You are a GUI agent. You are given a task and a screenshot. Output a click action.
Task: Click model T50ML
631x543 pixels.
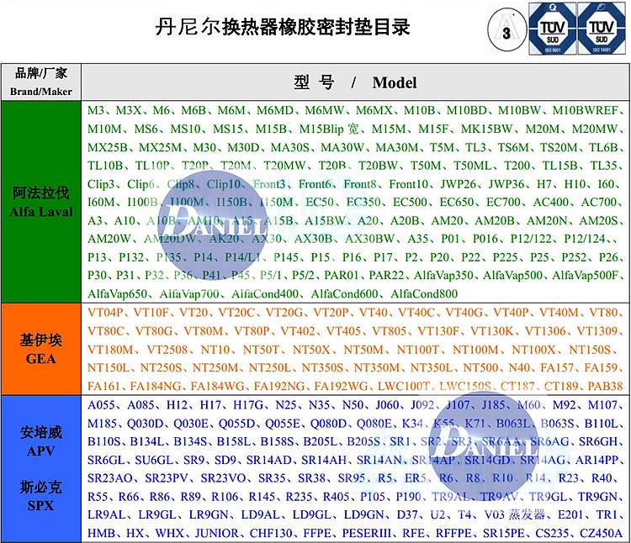tap(472, 166)
